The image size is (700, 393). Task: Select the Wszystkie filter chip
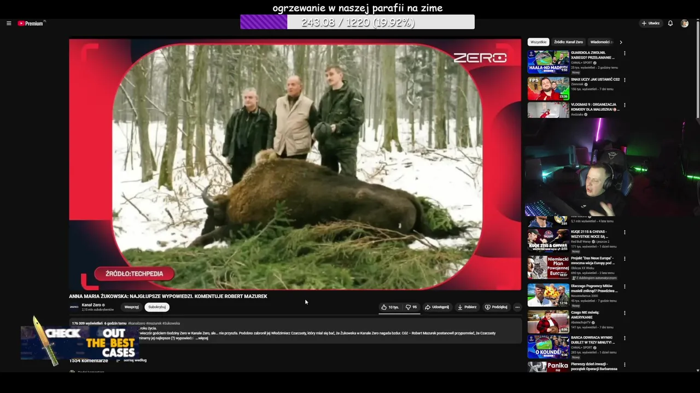pos(538,42)
